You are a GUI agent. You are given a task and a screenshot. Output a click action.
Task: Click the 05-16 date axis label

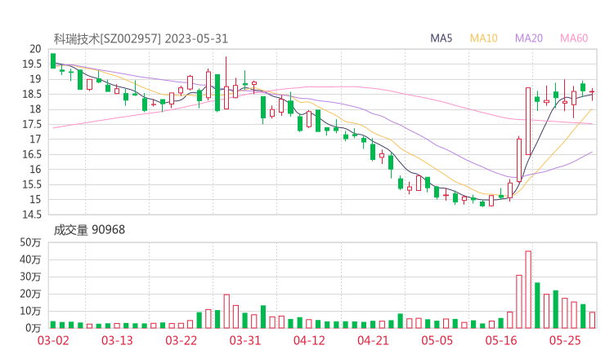[501, 341]
